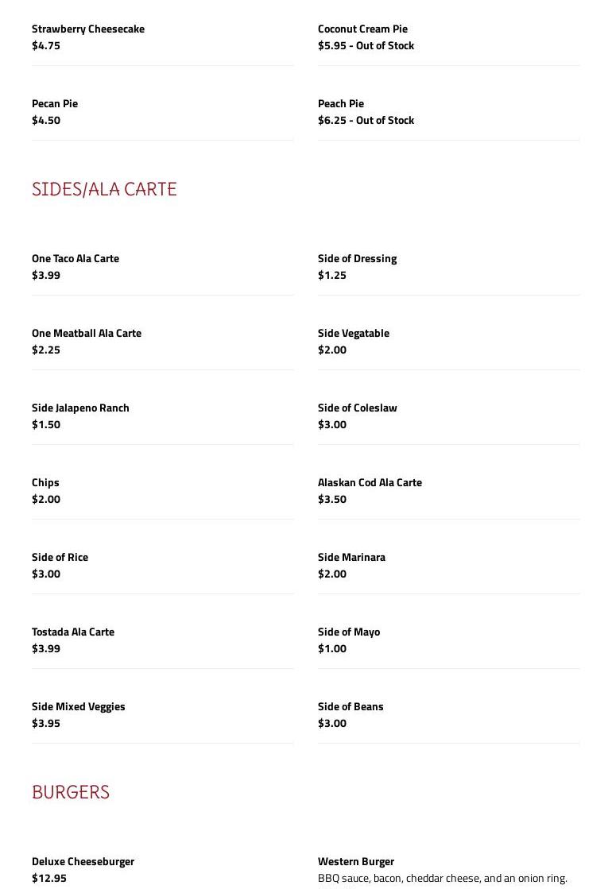
Task: Click the Burgers section heading
Action: click(x=71, y=792)
